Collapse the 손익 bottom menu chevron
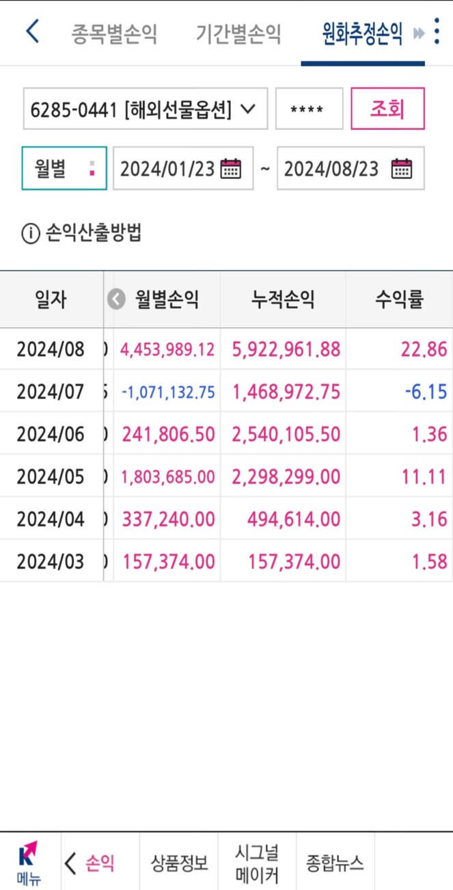Image resolution: width=453 pixels, height=890 pixels. pyautogui.click(x=70, y=863)
